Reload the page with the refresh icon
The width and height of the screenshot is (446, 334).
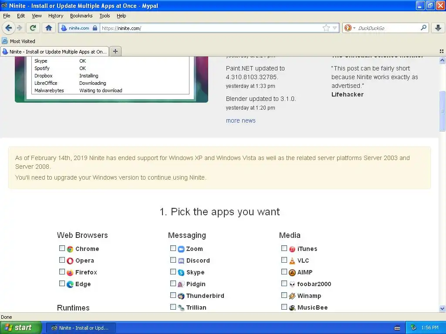point(33,28)
